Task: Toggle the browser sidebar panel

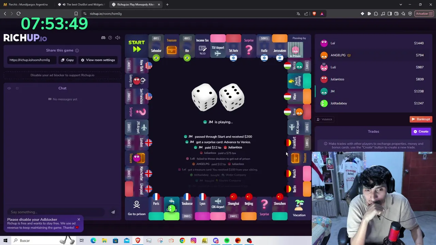Action: 390,14
